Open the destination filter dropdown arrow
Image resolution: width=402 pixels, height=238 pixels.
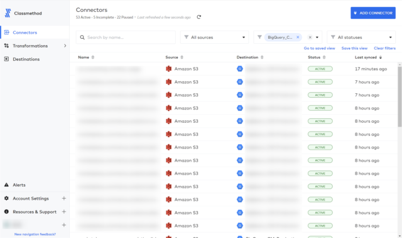click(x=317, y=38)
